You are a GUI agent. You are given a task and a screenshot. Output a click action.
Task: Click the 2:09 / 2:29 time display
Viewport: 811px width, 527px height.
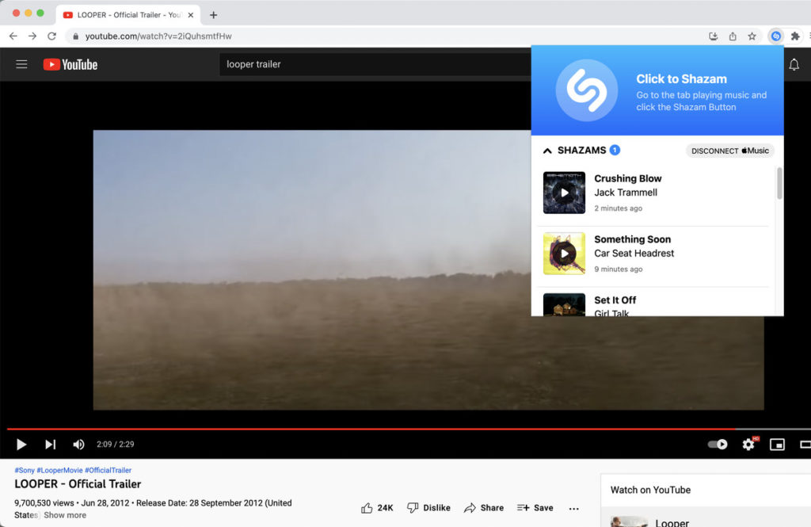click(116, 444)
